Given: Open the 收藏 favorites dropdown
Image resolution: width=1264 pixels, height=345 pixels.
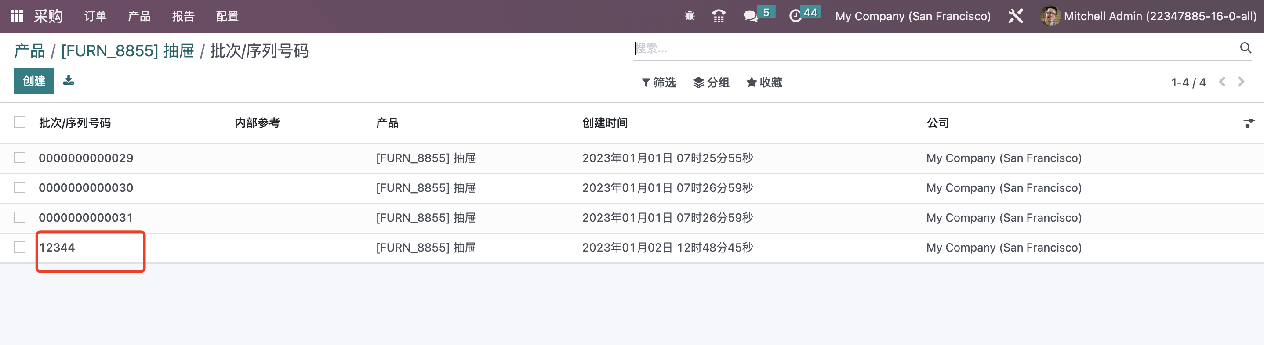Looking at the screenshot, I should pos(764,83).
